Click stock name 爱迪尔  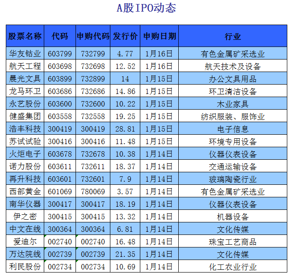coord(25,242)
